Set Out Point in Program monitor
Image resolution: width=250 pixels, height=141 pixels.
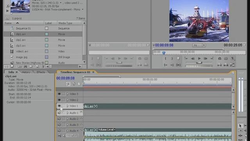[x=172, y=58]
